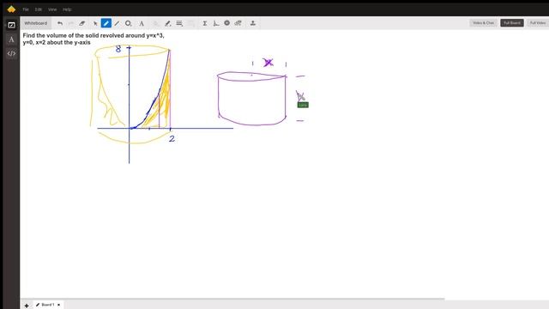Redo the last action
Viewport: 549px width, 309px height.
(x=70, y=23)
